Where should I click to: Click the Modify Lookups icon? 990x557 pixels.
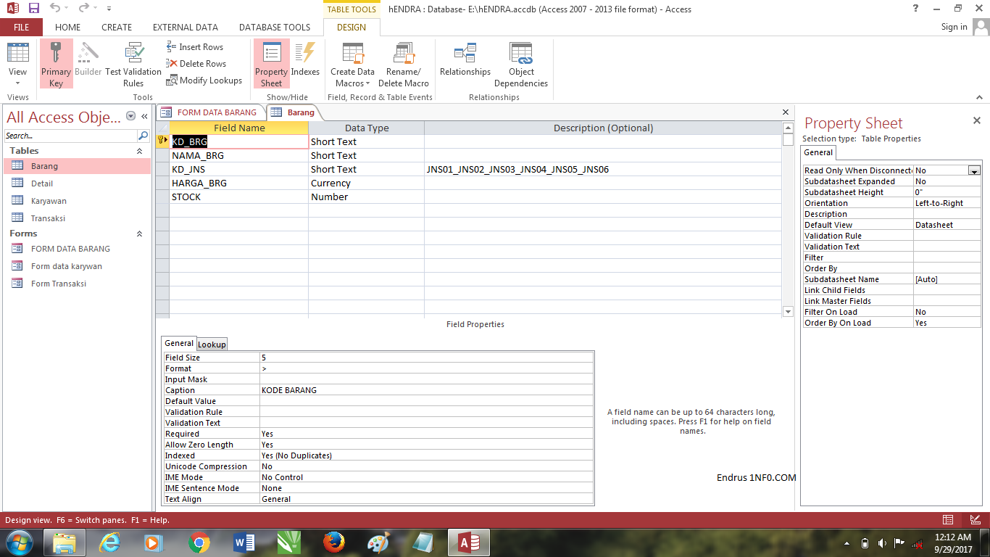174,80
